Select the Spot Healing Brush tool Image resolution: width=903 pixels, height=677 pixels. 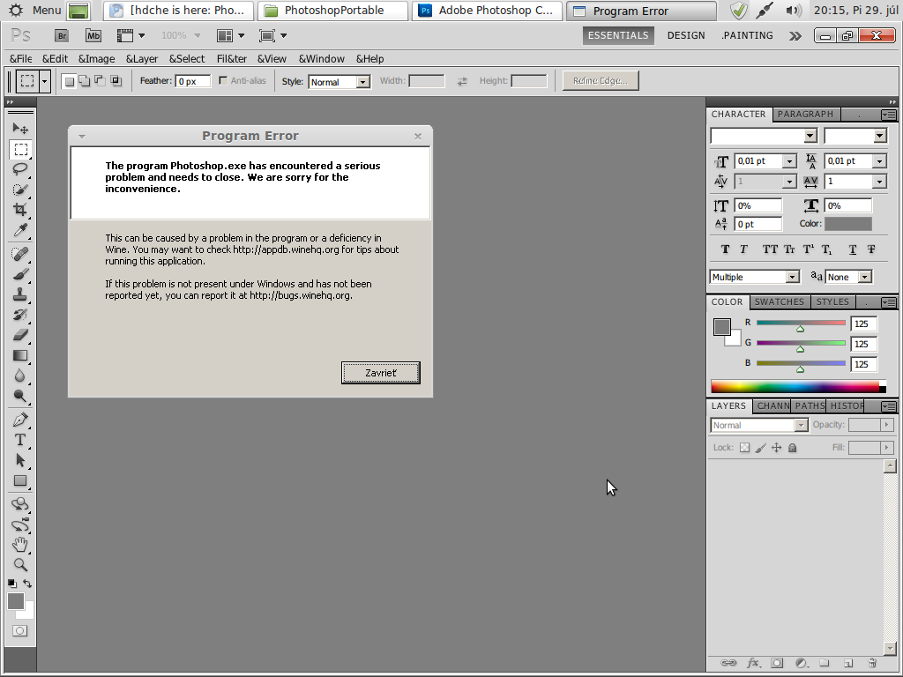[20, 254]
